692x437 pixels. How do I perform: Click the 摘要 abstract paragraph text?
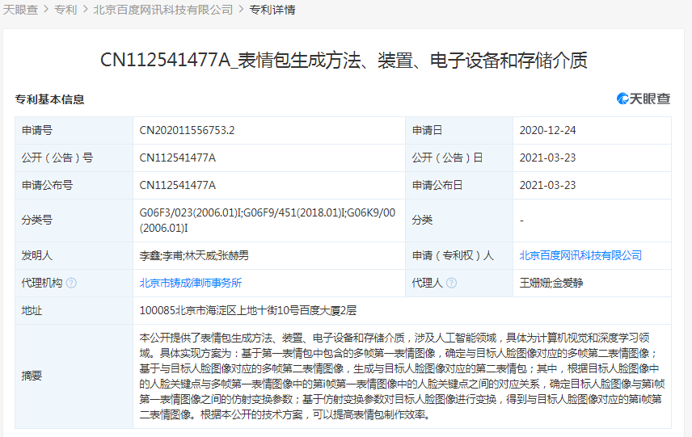click(x=402, y=376)
